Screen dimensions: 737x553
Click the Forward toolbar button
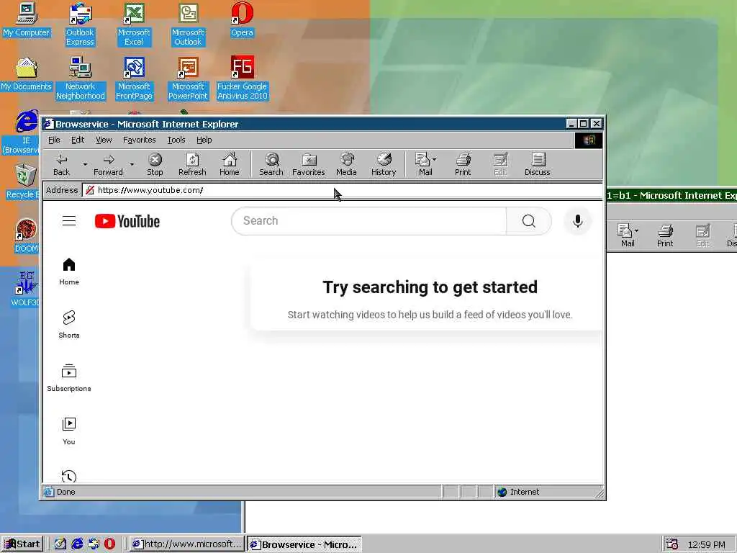(x=108, y=165)
